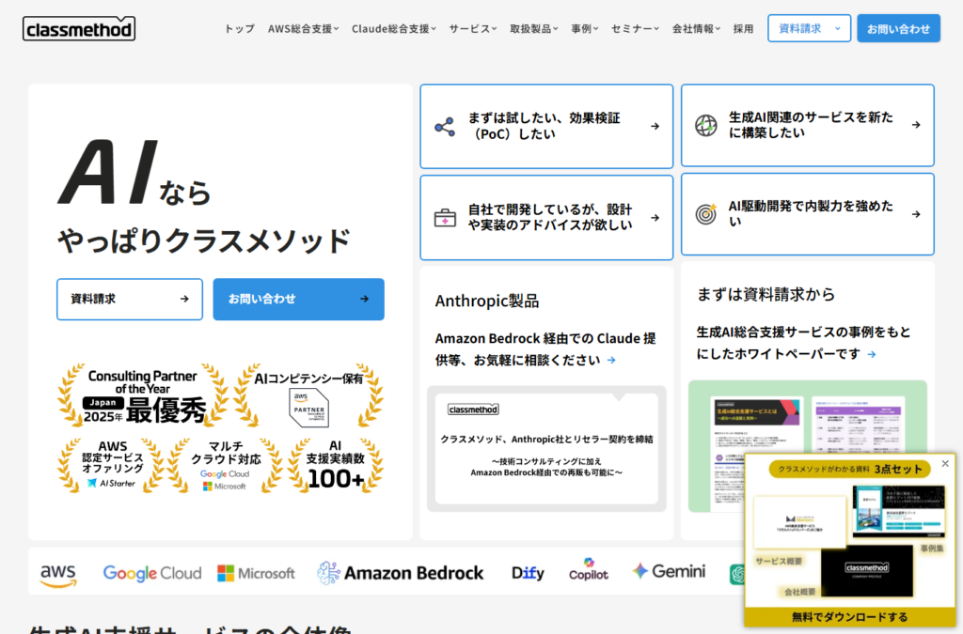This screenshot has height=634, width=963.
Task: Click the share-nodes icon in the PoC card
Action: 445,127
